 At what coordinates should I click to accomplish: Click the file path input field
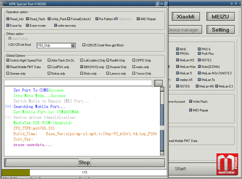(78, 83)
